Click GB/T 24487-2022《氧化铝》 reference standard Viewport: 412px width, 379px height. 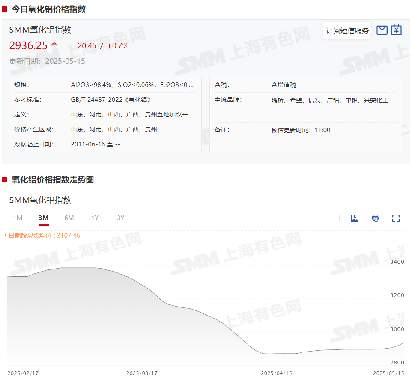[x=110, y=100]
